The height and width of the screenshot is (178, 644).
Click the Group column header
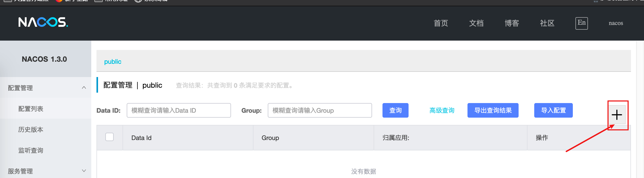pos(313,138)
